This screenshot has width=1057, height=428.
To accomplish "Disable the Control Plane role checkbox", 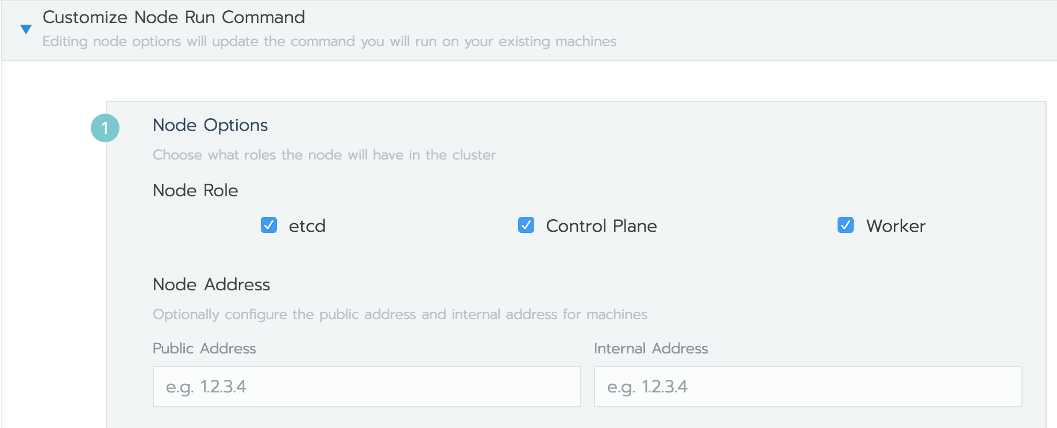I will [x=526, y=225].
